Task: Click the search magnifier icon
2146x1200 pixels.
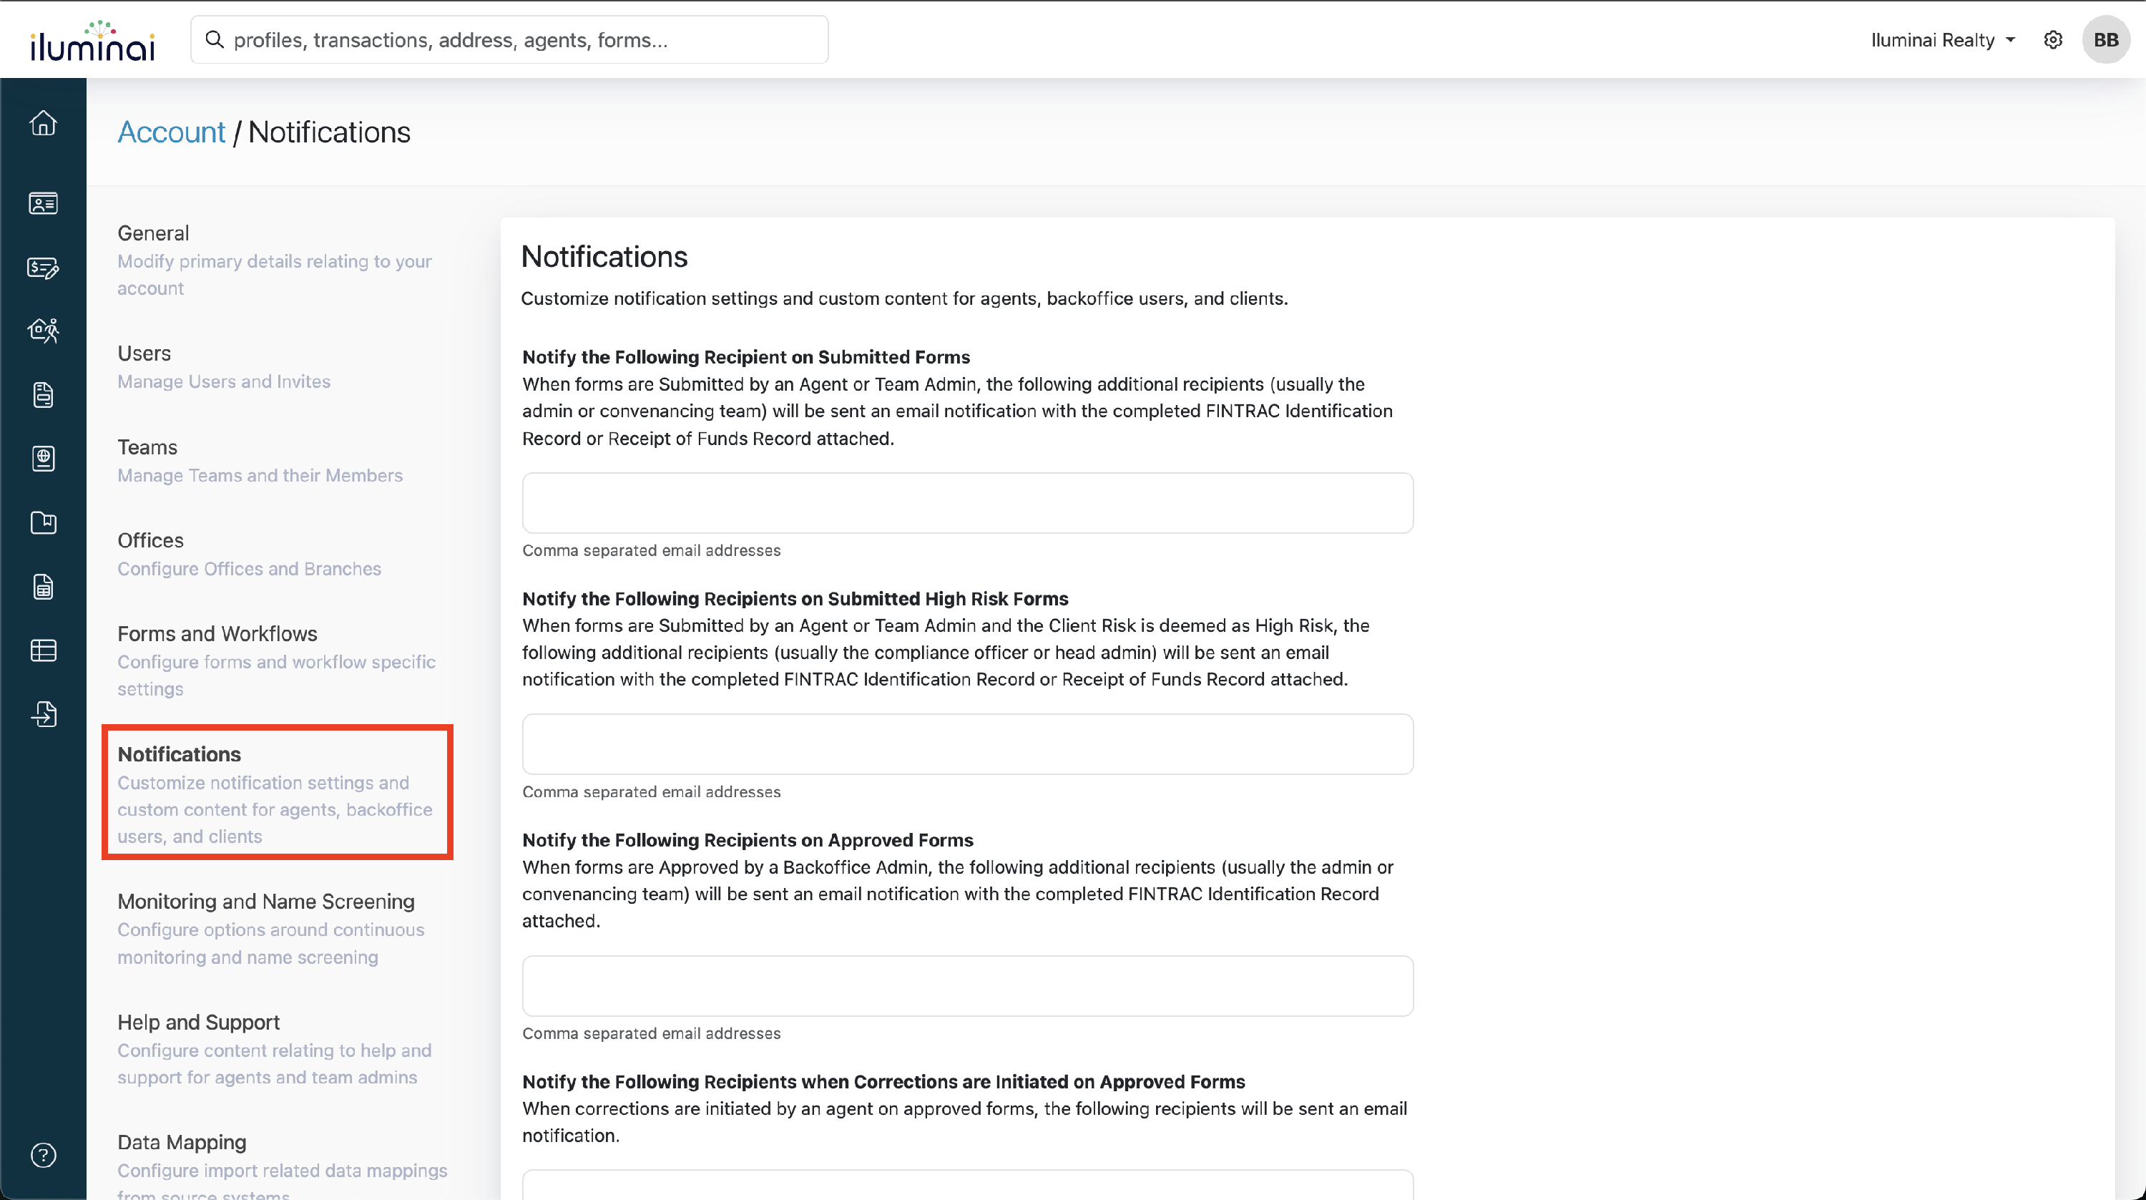Action: tap(215, 40)
